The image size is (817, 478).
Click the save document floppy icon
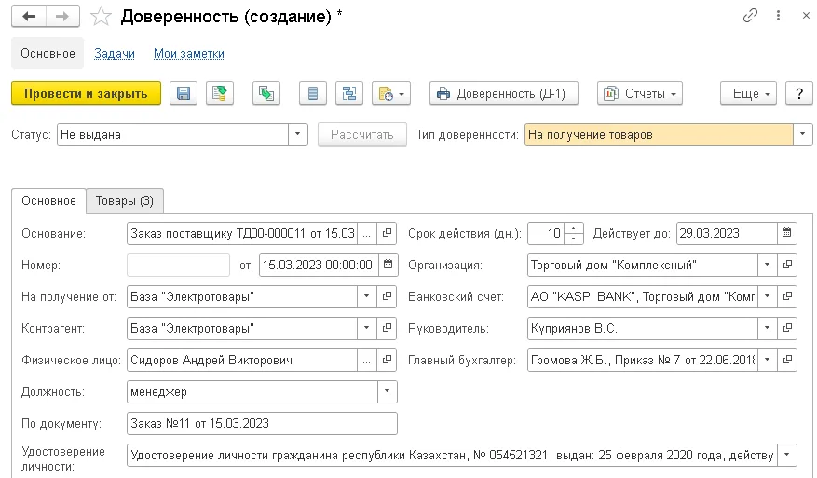[x=184, y=94]
